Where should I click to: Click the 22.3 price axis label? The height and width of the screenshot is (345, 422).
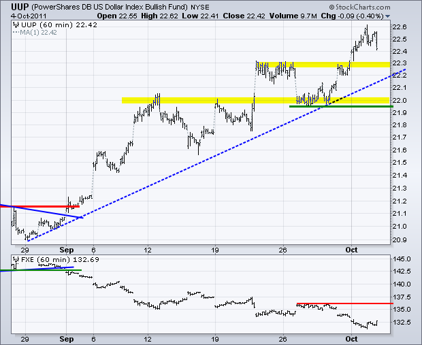[x=400, y=63]
